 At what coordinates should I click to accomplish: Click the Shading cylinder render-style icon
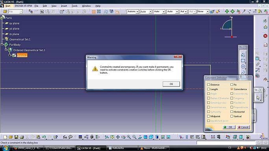click(157, 137)
